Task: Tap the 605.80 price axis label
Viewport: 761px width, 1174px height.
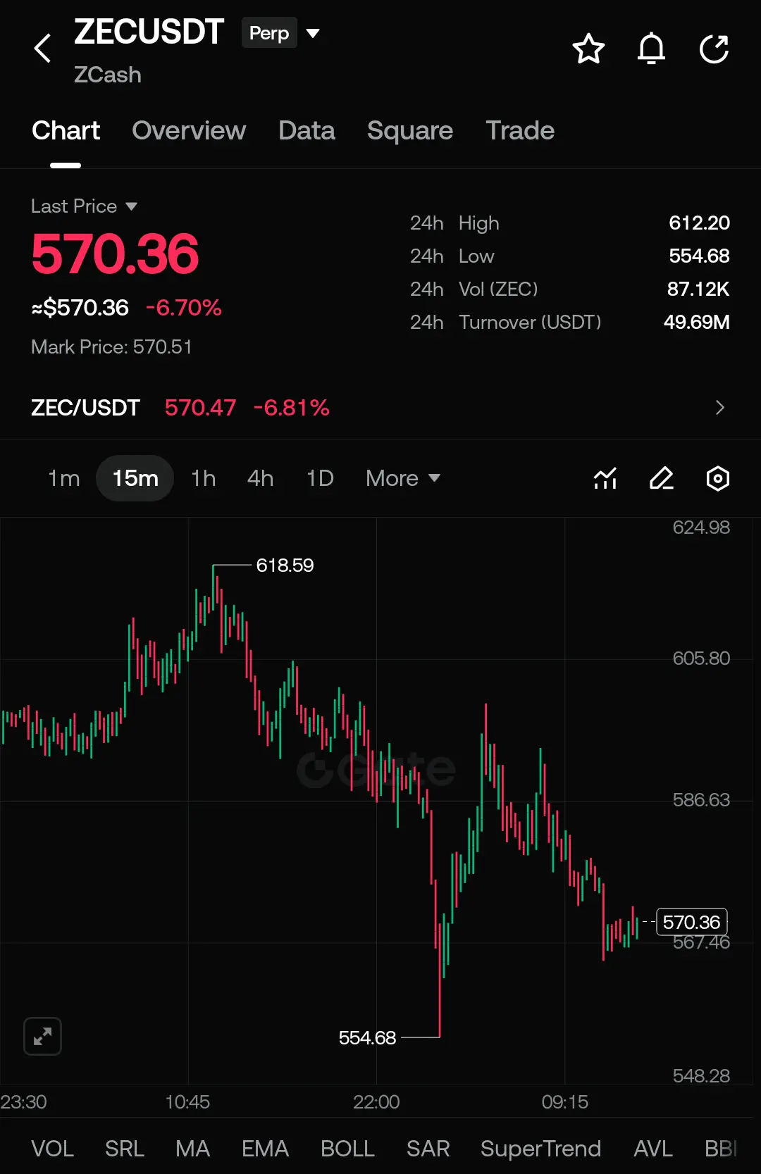Action: pyautogui.click(x=701, y=658)
